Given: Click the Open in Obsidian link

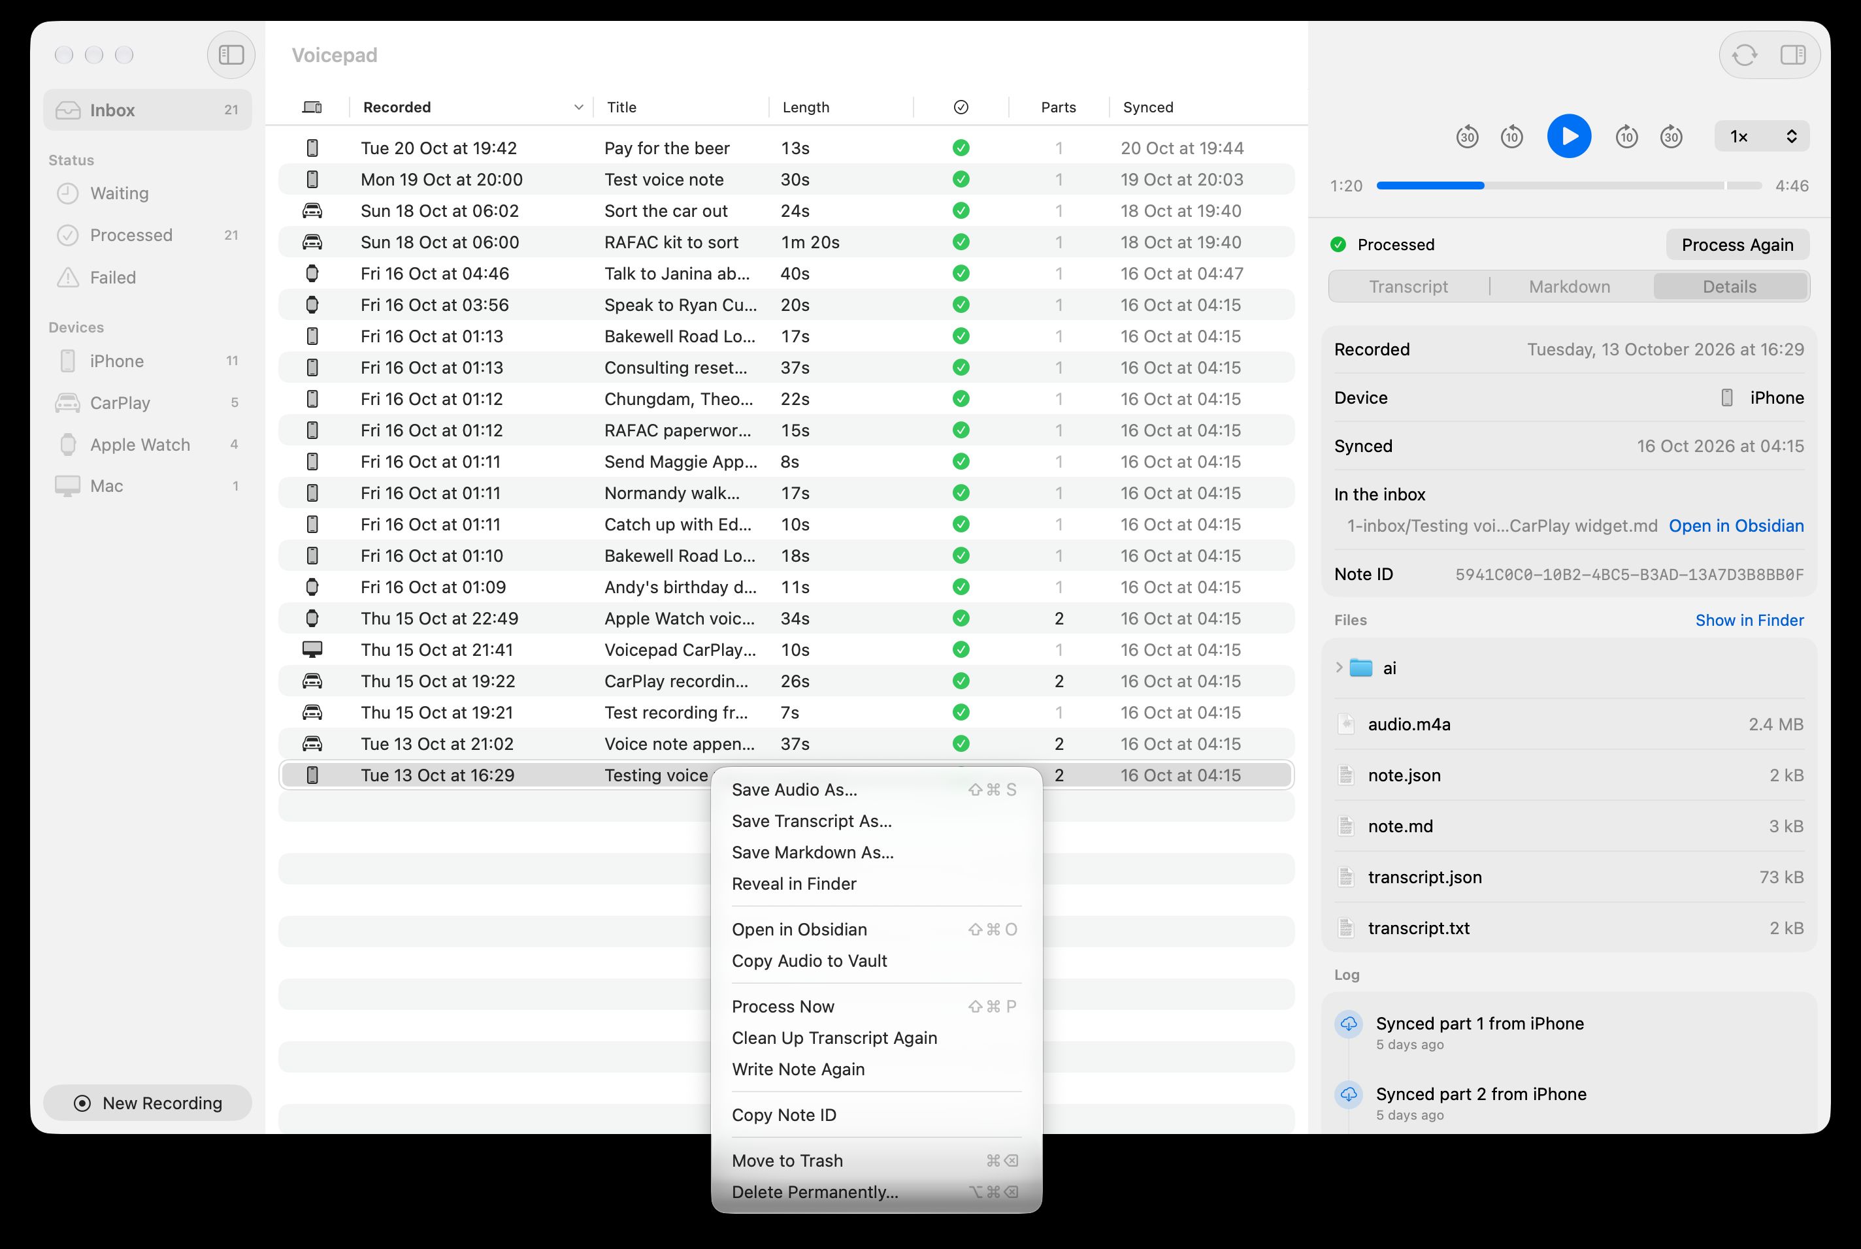Looking at the screenshot, I should tap(1736, 526).
